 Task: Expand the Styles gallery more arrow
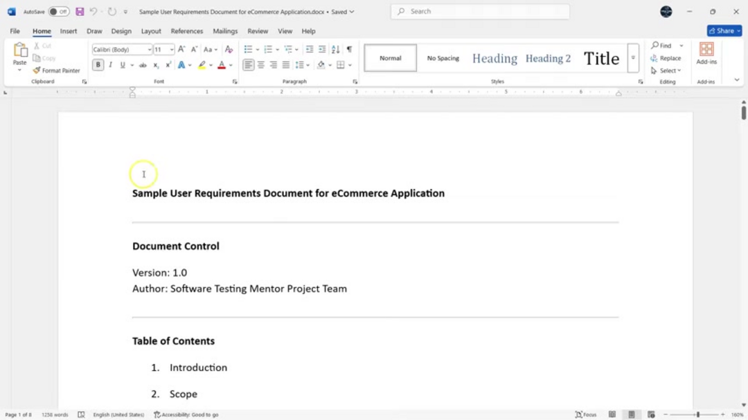632,58
